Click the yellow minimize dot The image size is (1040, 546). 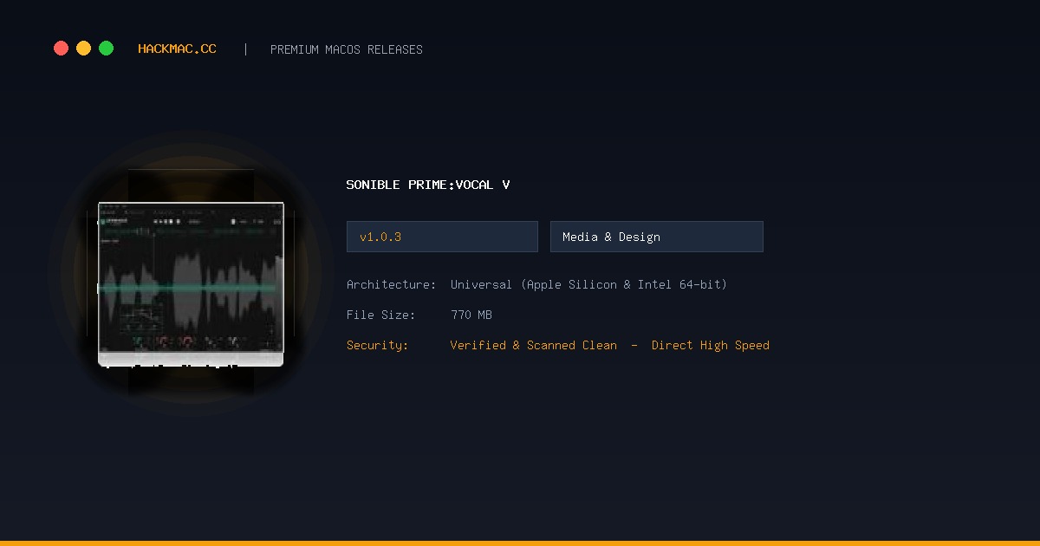(x=83, y=49)
